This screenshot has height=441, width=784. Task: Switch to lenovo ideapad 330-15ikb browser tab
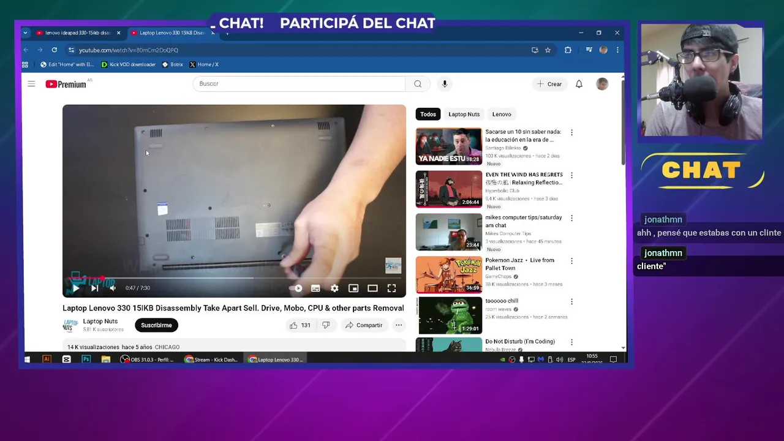coord(77,33)
